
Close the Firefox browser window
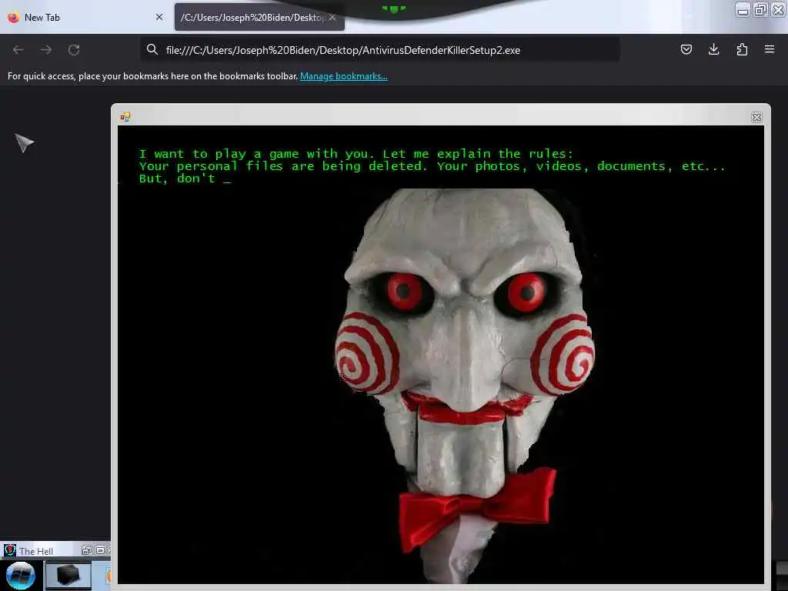778,10
